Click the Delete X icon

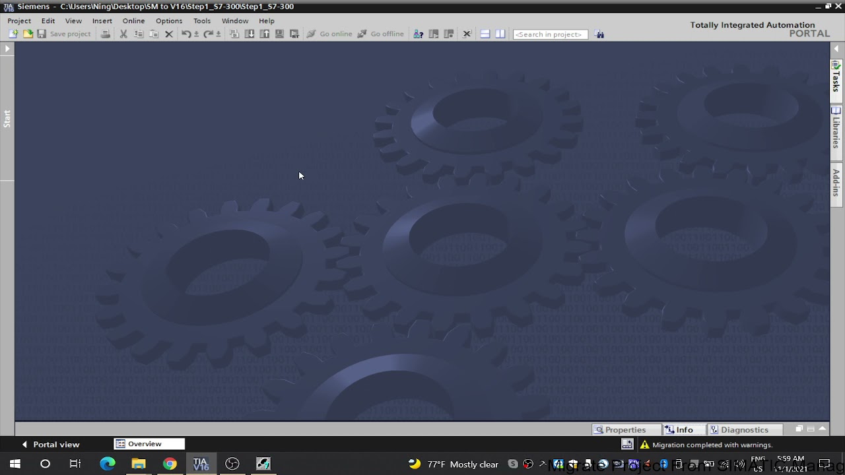tap(169, 34)
